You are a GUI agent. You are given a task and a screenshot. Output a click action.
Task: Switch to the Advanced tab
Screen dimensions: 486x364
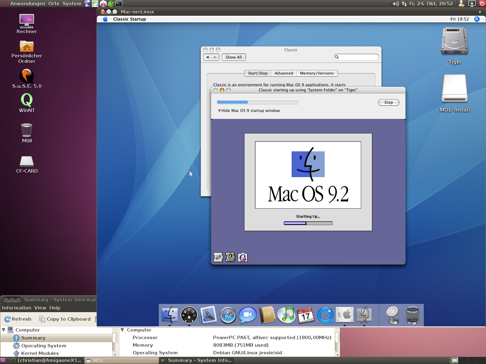[x=284, y=73]
